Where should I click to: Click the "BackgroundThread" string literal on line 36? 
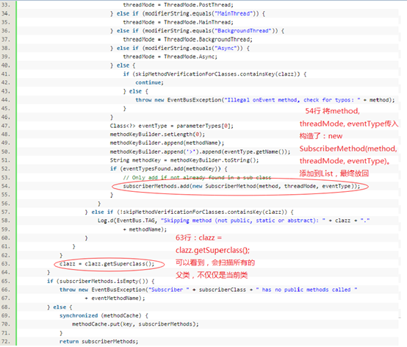(244, 31)
